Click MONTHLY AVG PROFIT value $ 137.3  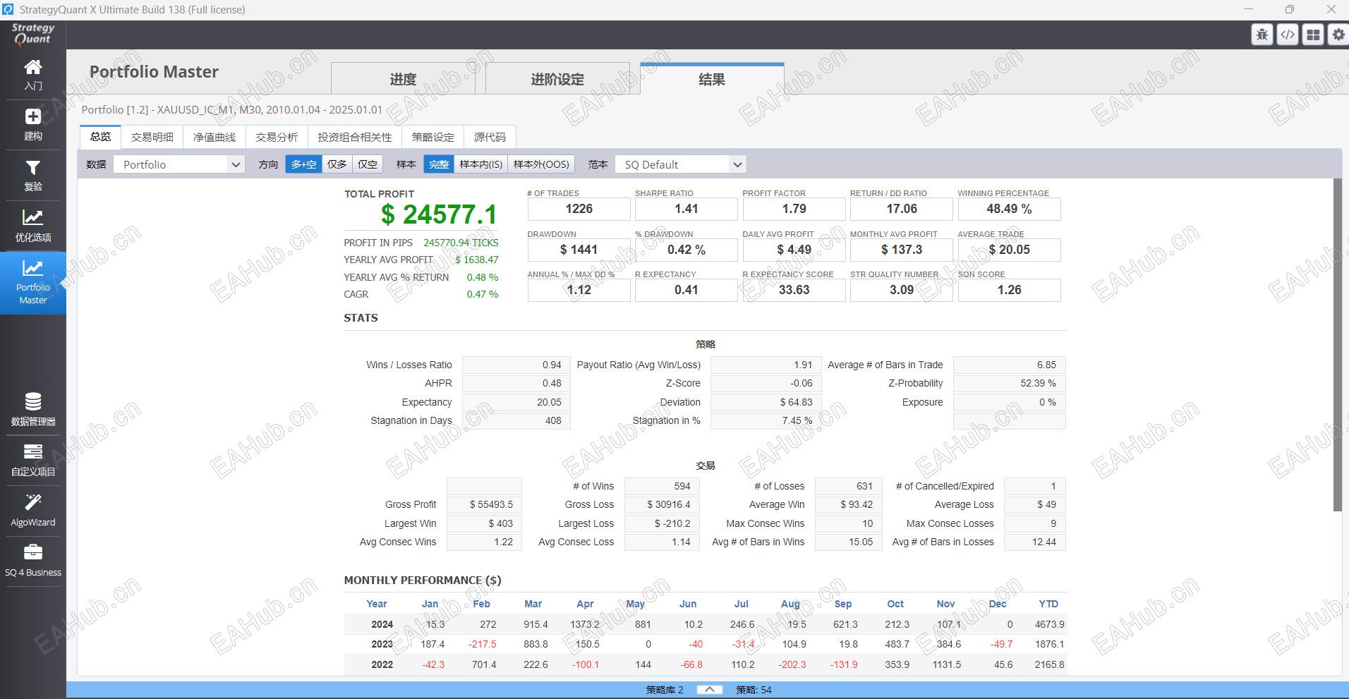(x=902, y=250)
